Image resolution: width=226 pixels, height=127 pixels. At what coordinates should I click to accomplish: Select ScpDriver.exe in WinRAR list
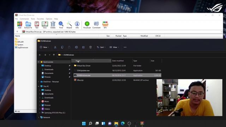tap(22, 47)
